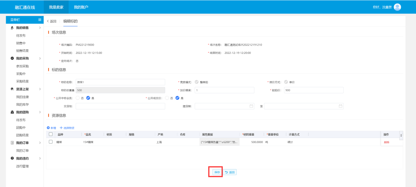Click the 新增 plus icon
This screenshot has height=187, width=416.
point(48,128)
